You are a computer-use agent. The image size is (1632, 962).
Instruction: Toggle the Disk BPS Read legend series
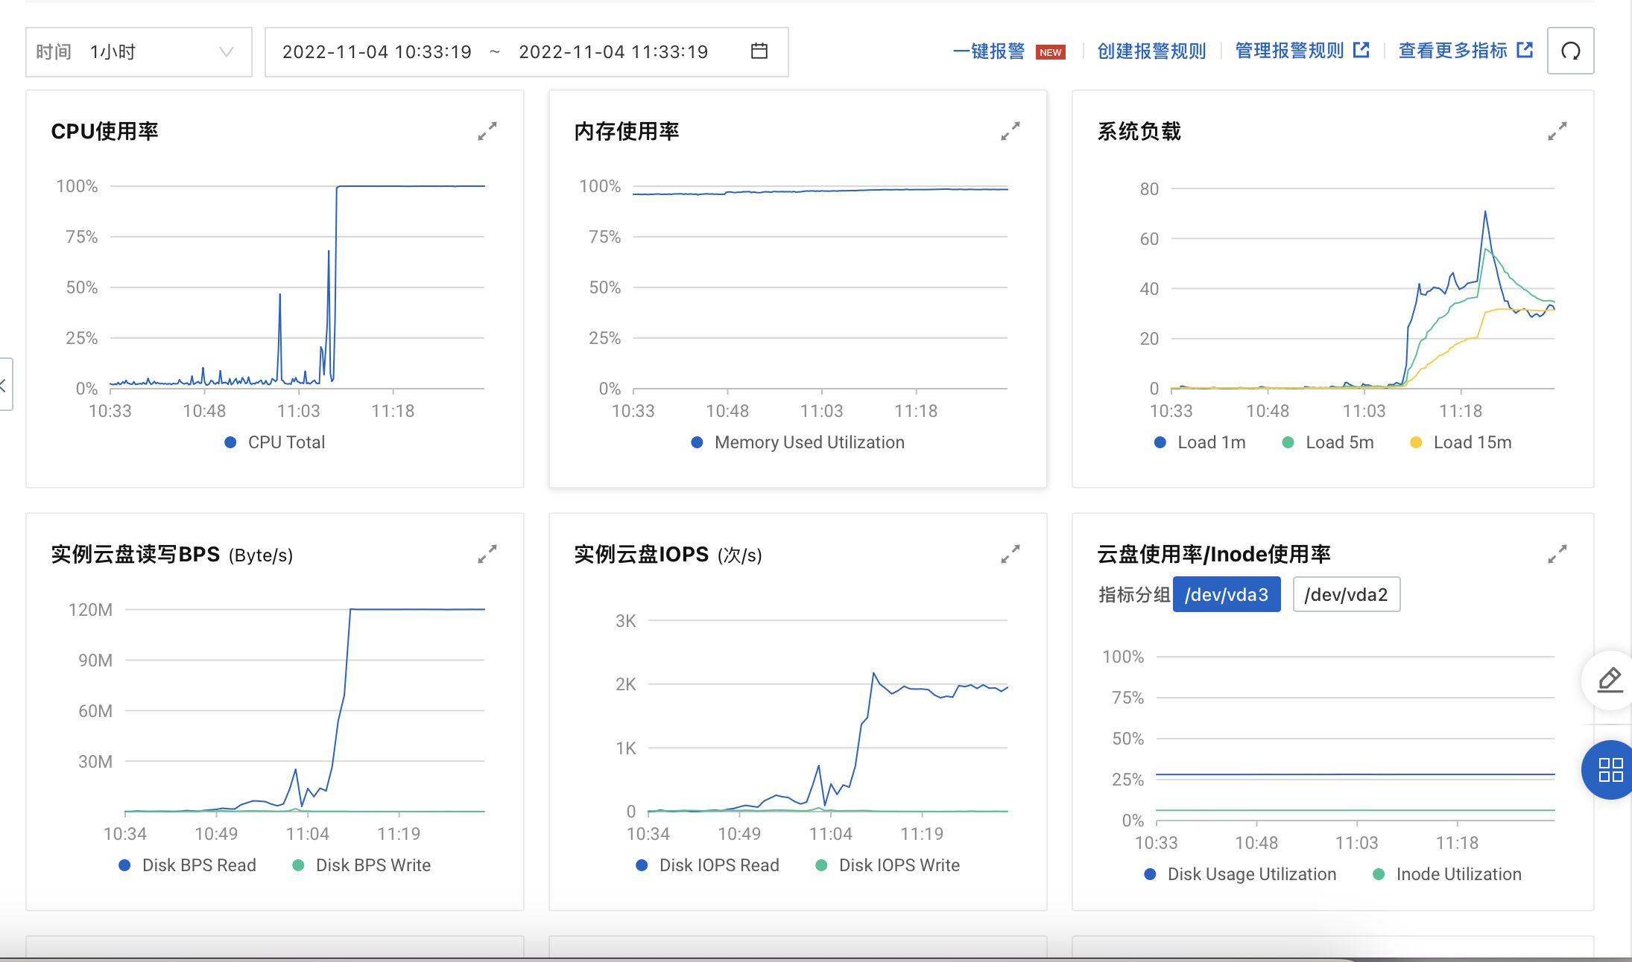187,865
